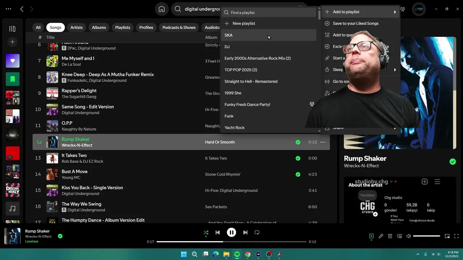Viewport: 463px width, 260px height.
Task: Open Friend Activity icon in top bar
Action: tap(403, 9)
